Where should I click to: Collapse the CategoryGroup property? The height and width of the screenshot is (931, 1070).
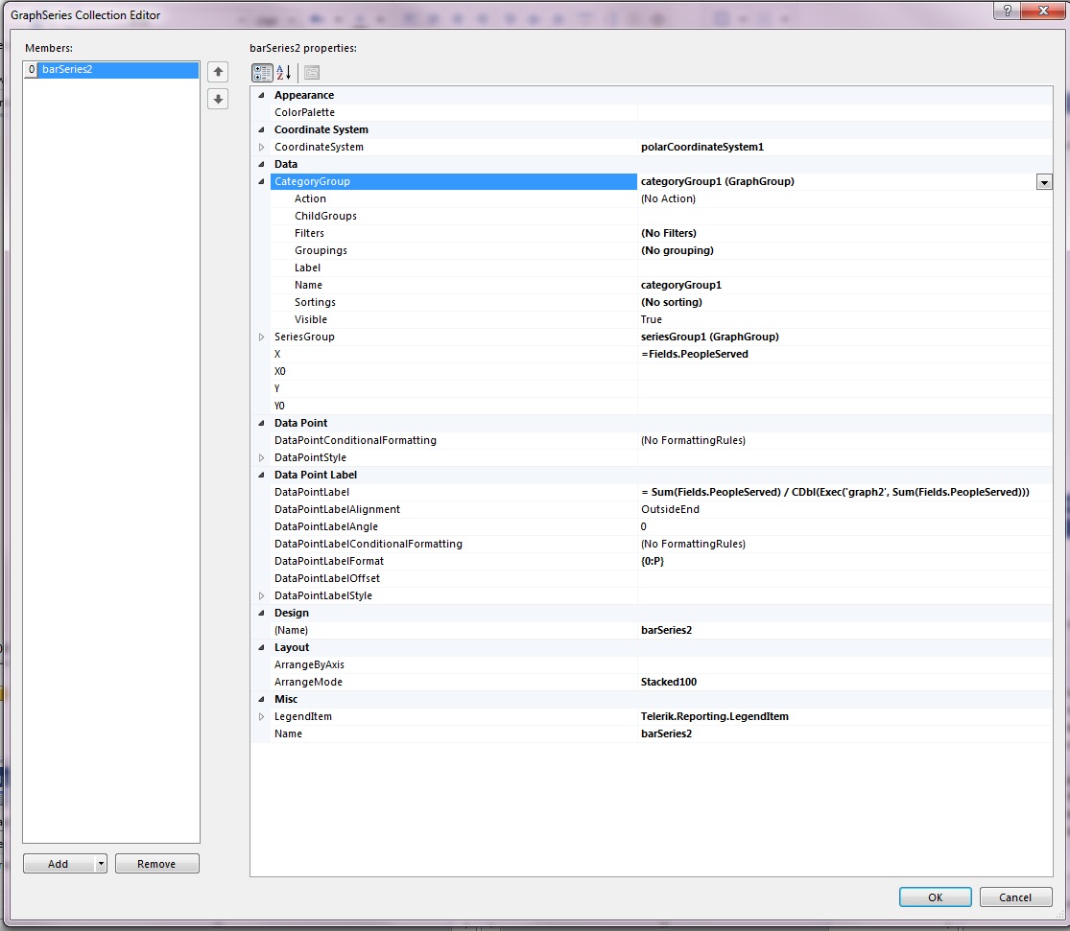[261, 181]
